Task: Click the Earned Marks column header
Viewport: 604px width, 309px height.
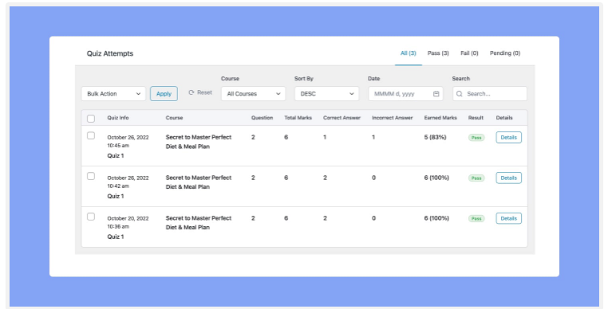Action: coord(440,118)
